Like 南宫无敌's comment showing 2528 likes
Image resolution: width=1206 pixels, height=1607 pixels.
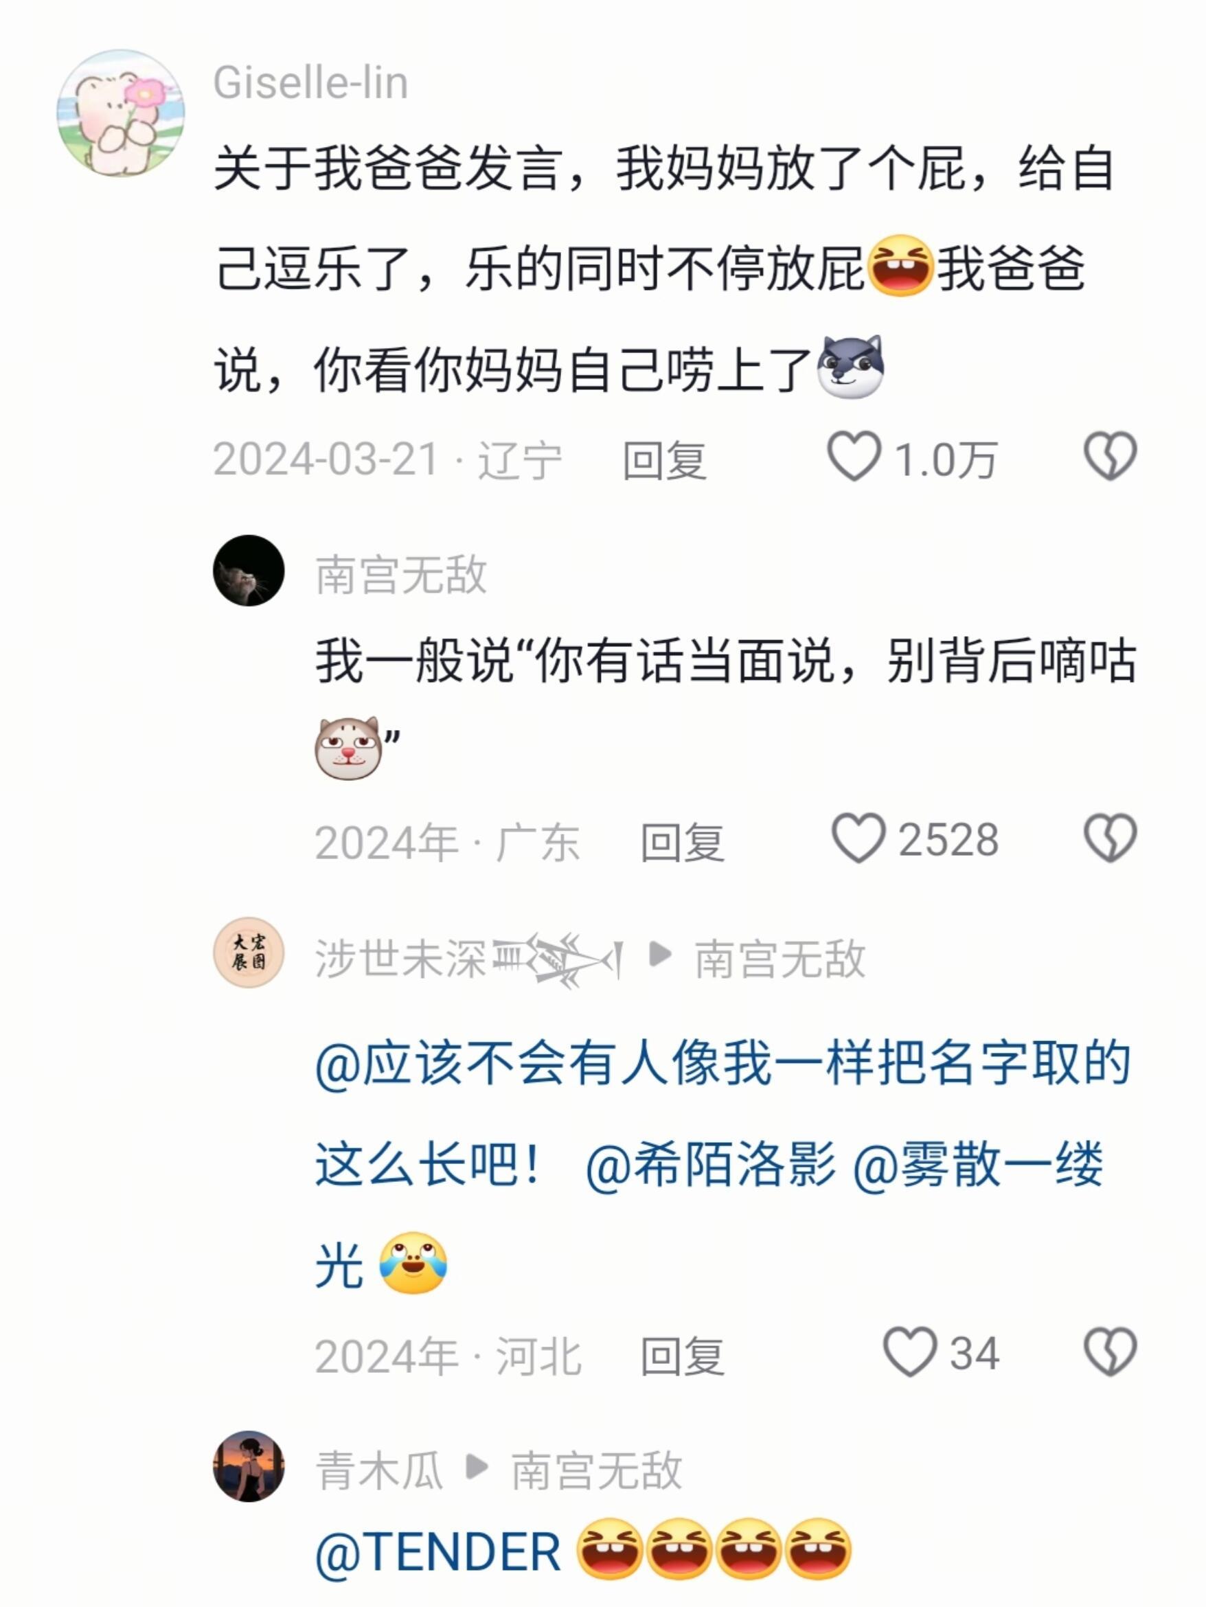pyautogui.click(x=858, y=839)
